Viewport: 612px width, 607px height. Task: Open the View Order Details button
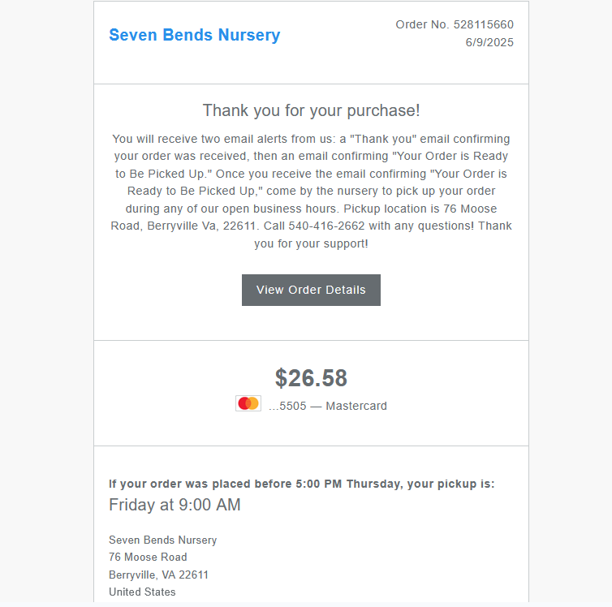click(x=311, y=290)
